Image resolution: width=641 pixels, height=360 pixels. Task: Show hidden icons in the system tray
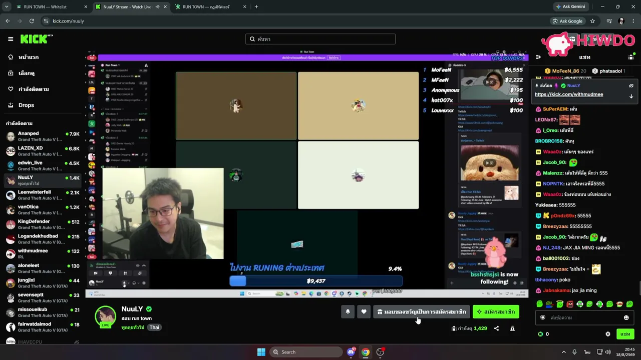click(564, 352)
